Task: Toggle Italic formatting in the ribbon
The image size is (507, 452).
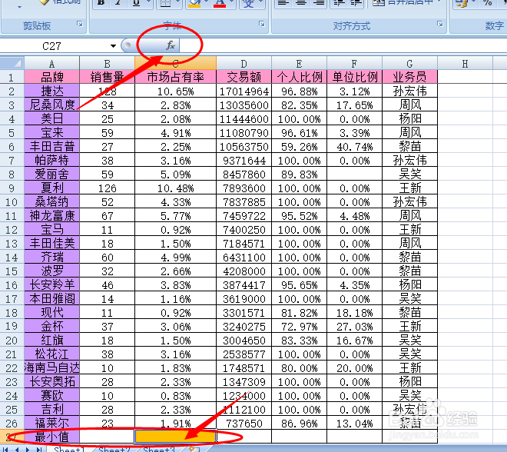Action: 118,3
